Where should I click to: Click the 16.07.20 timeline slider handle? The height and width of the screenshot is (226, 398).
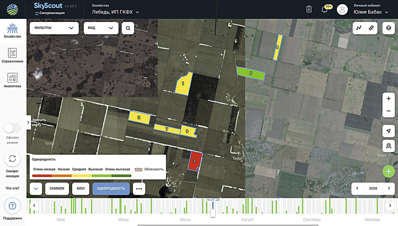pos(213,213)
